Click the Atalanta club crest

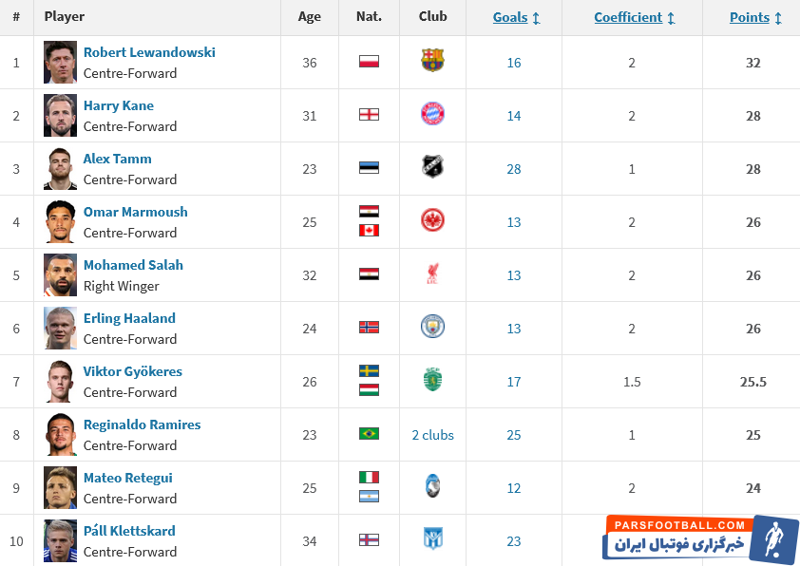(x=432, y=486)
